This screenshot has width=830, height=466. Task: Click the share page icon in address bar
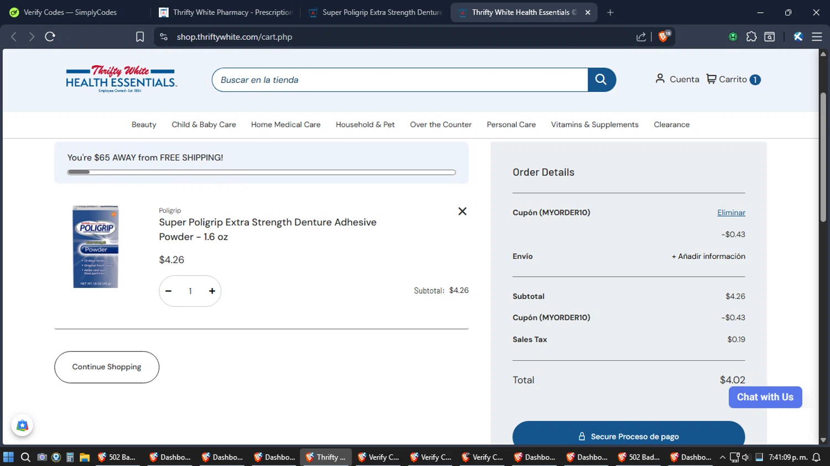click(x=641, y=37)
